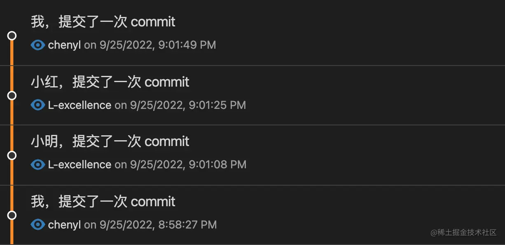Screen dimensions: 505x245
Task: Click the eye icon on the 9:01:25 PM commit
Action: tap(38, 105)
